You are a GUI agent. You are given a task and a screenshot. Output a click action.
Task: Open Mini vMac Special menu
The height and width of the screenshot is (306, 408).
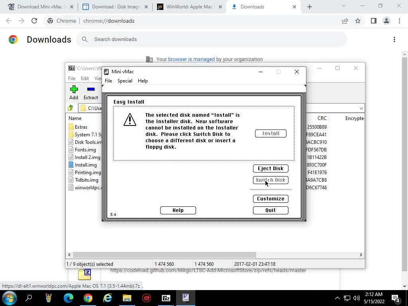pyautogui.click(x=125, y=81)
